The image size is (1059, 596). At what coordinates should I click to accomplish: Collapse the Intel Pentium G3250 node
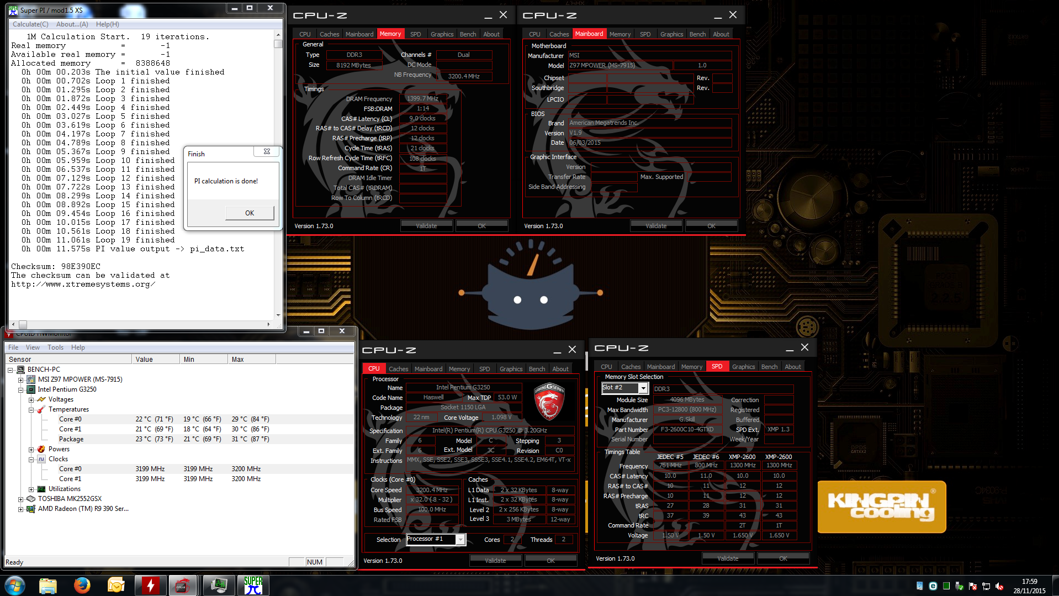pyautogui.click(x=21, y=390)
